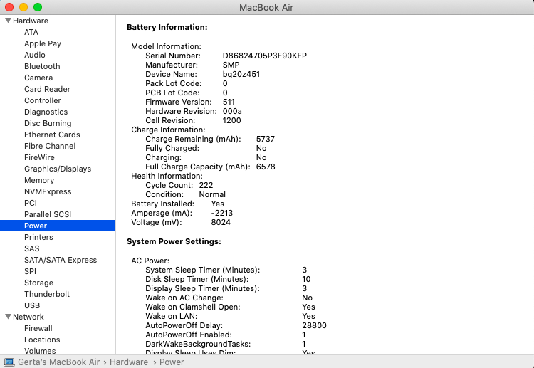Open the Printers section
Image resolution: width=534 pixels, height=368 pixels.
[x=39, y=237]
